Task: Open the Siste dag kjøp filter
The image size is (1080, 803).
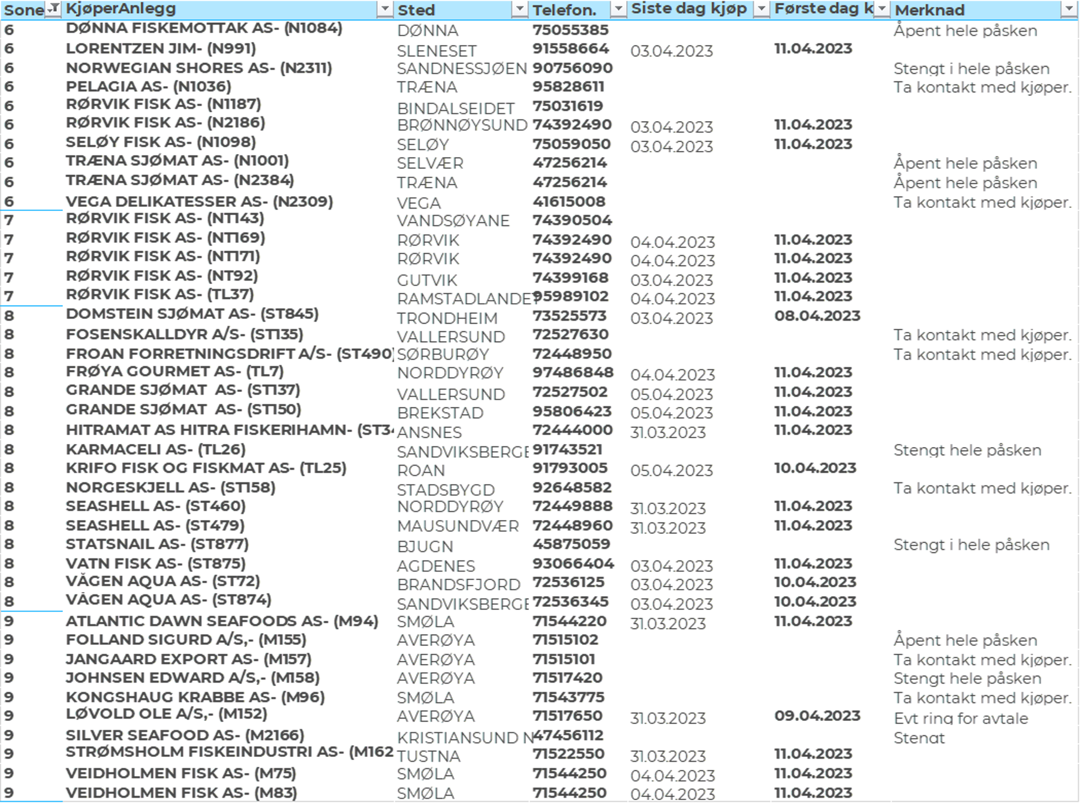Action: pyautogui.click(x=761, y=8)
